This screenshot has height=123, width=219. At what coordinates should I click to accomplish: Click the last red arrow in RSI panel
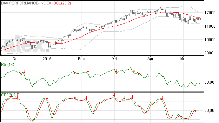[139, 72]
